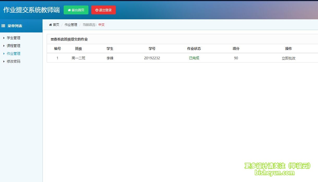Click 学号 column header
The image size is (318, 182).
[x=152, y=49]
